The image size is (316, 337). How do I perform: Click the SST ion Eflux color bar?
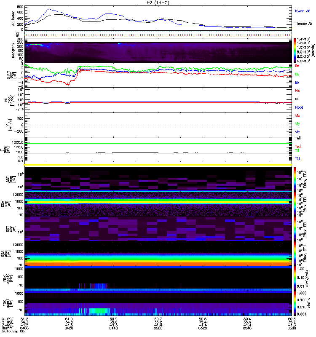click(295, 179)
